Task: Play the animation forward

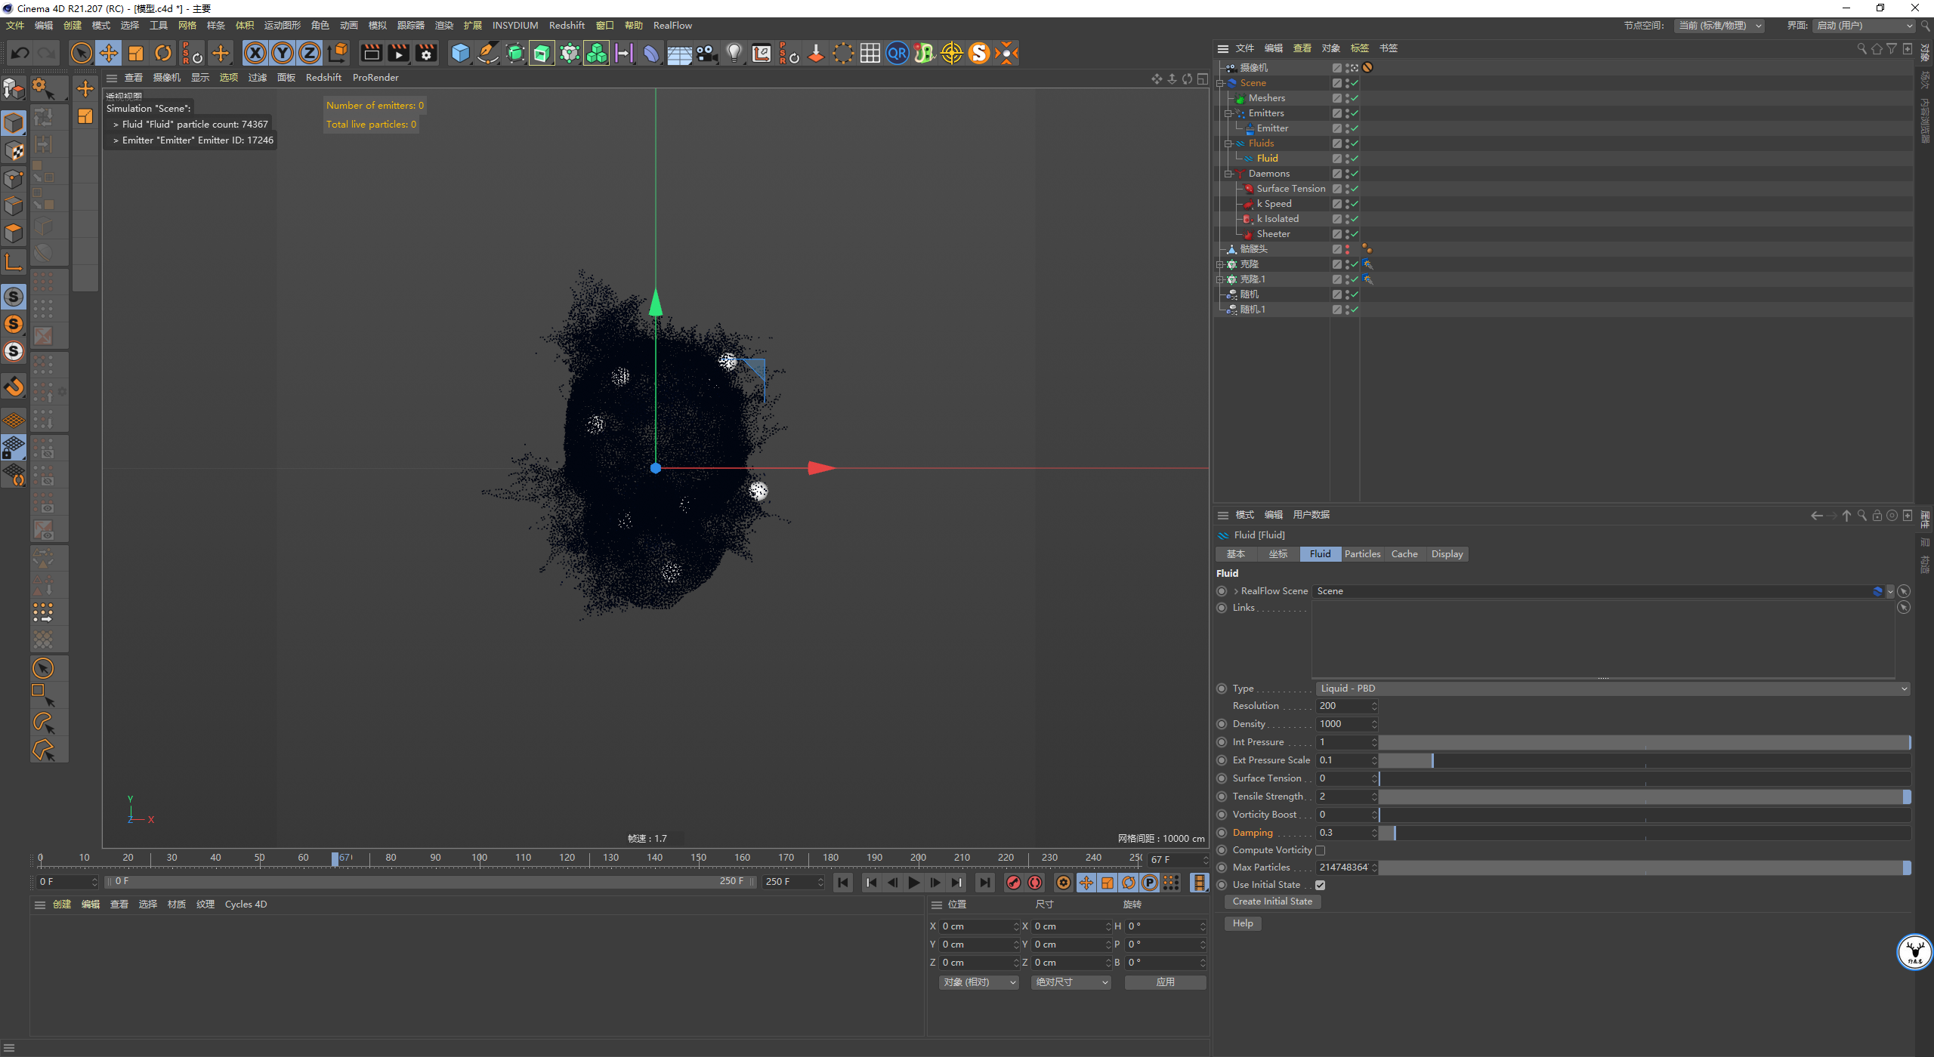Action: point(914,882)
